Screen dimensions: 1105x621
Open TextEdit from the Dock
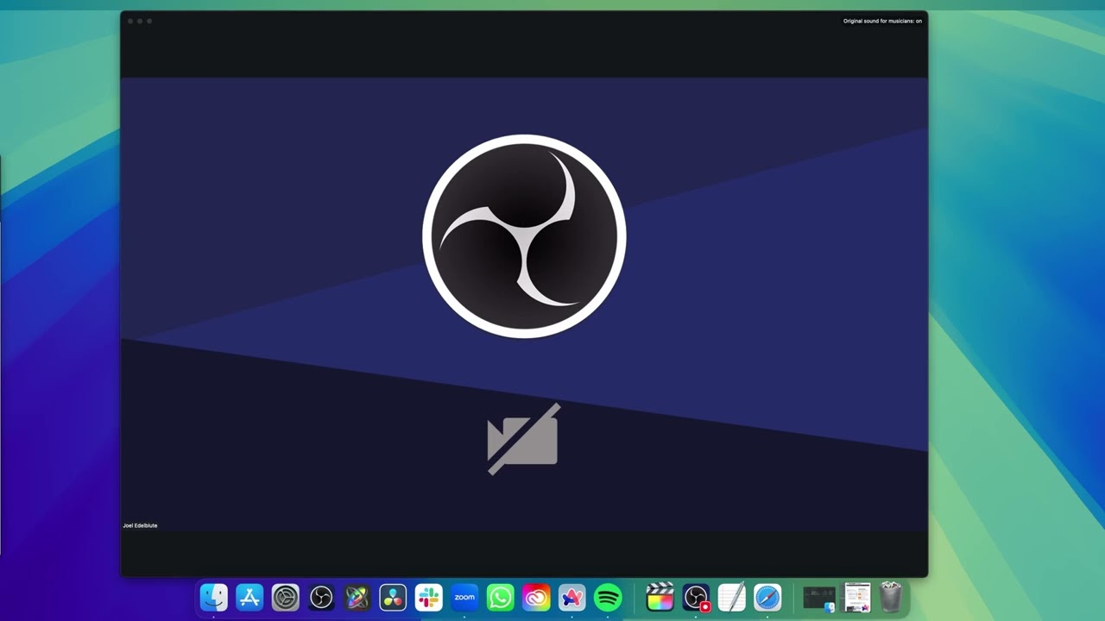tap(732, 597)
